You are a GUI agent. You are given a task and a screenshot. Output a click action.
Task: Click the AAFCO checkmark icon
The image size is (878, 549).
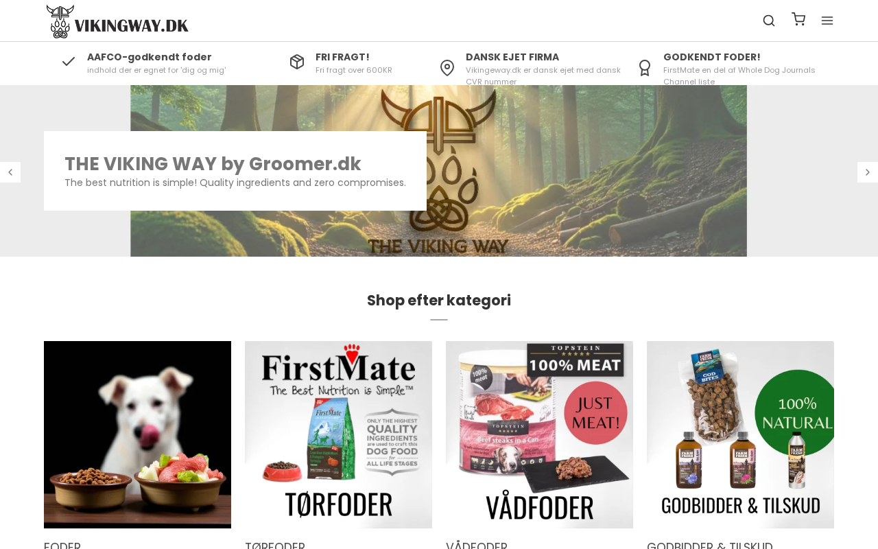click(69, 62)
